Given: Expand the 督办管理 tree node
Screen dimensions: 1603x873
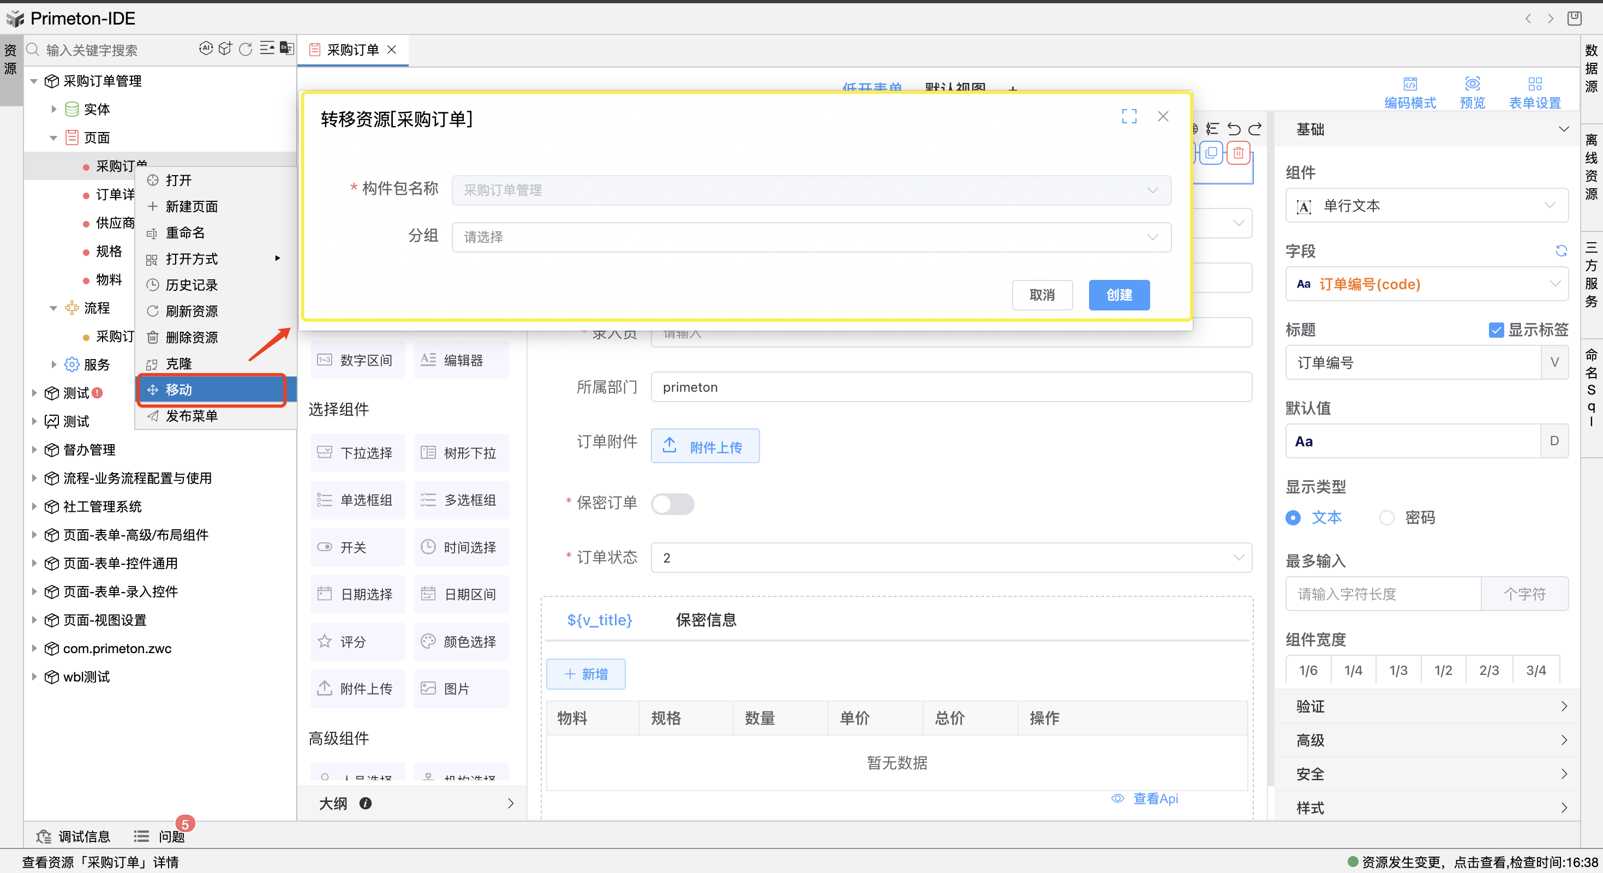Looking at the screenshot, I should [34, 450].
